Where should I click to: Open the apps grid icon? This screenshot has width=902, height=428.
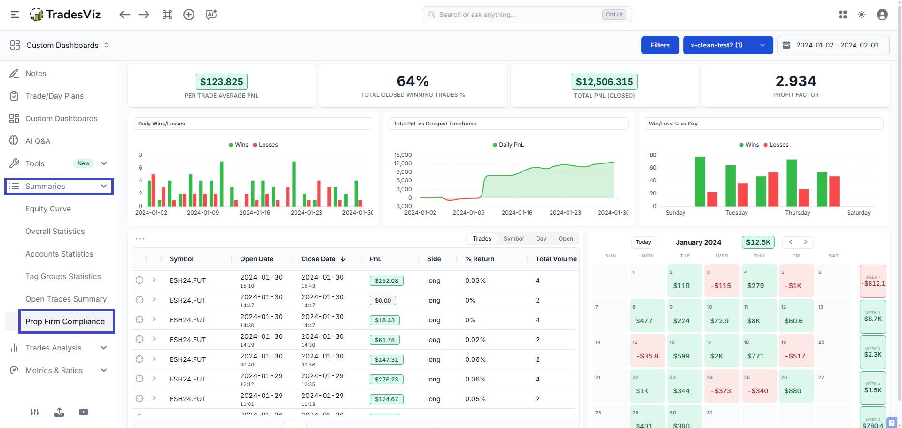(843, 15)
